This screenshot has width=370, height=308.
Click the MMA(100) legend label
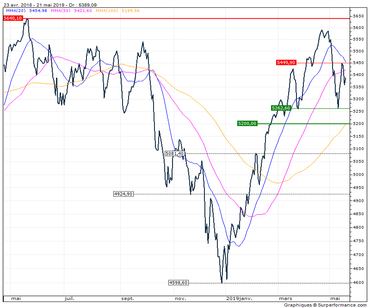[x=107, y=11]
